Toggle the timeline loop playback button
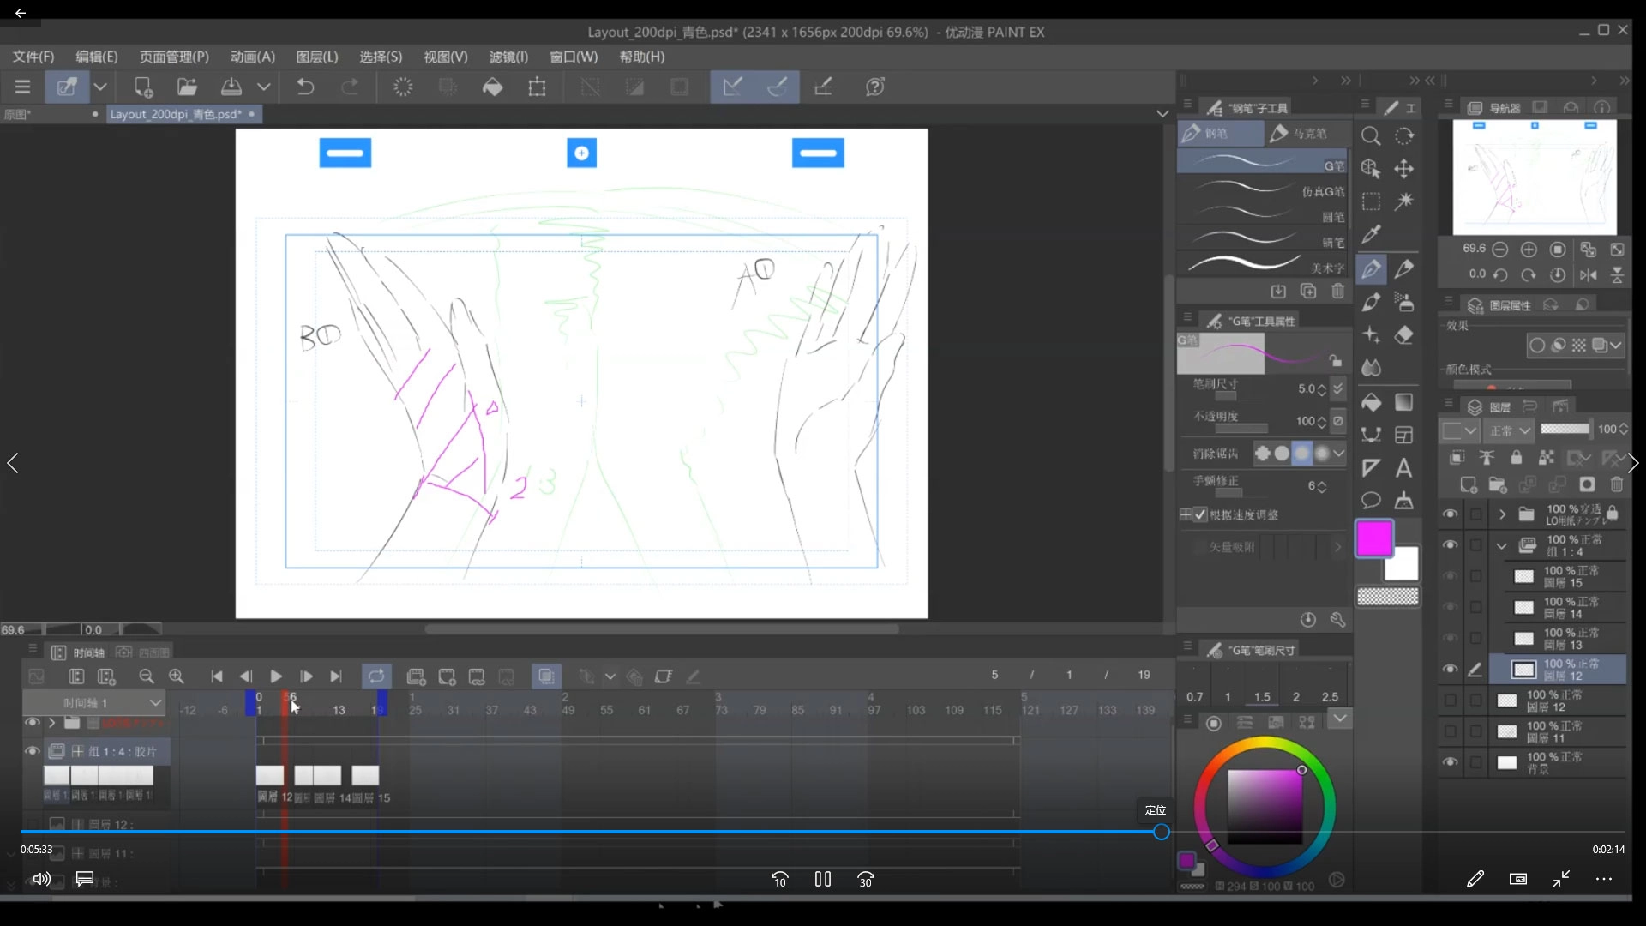This screenshot has width=1646, height=926. tap(376, 676)
